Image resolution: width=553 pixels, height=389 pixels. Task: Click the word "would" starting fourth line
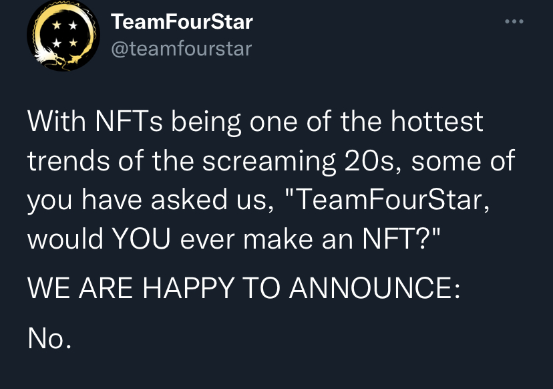65,239
